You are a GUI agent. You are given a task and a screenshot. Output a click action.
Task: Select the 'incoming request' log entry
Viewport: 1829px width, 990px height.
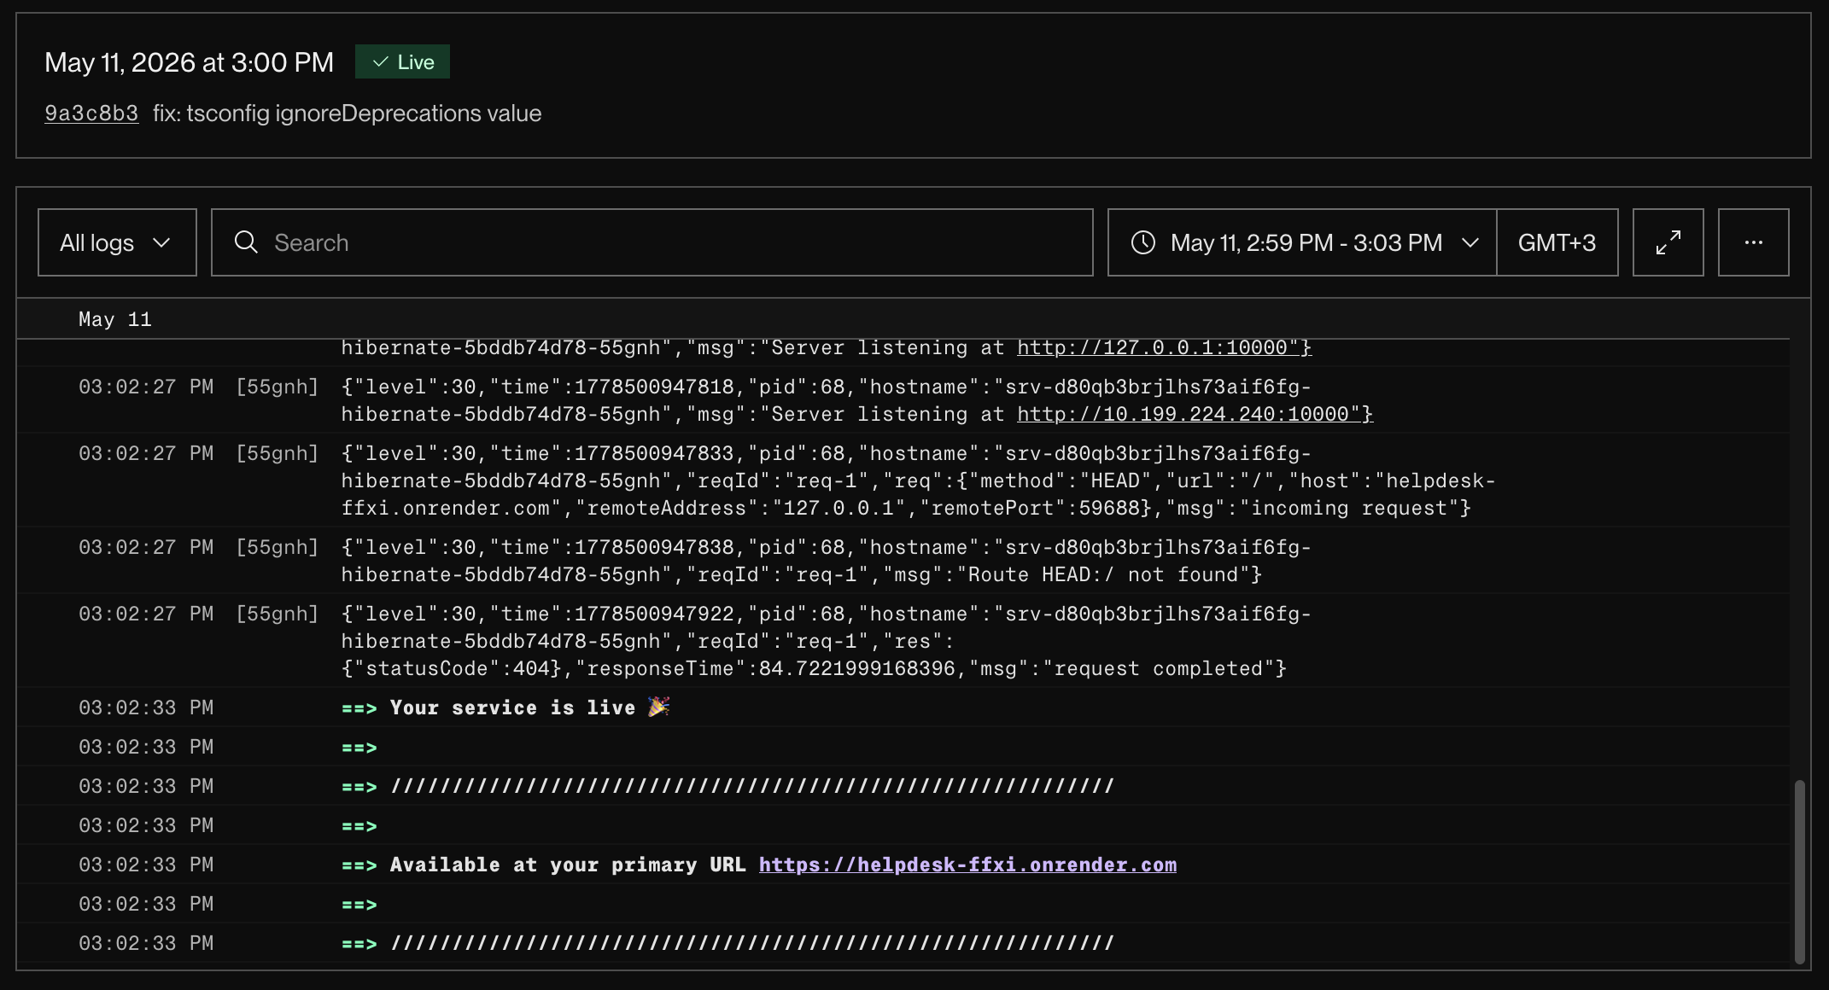(x=903, y=480)
